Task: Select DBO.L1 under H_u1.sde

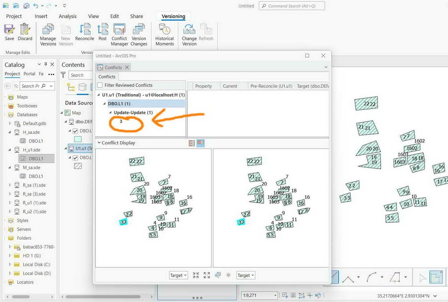Action: 36,159
